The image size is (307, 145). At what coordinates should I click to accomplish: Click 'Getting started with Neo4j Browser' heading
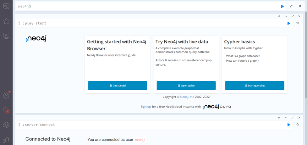(117, 45)
